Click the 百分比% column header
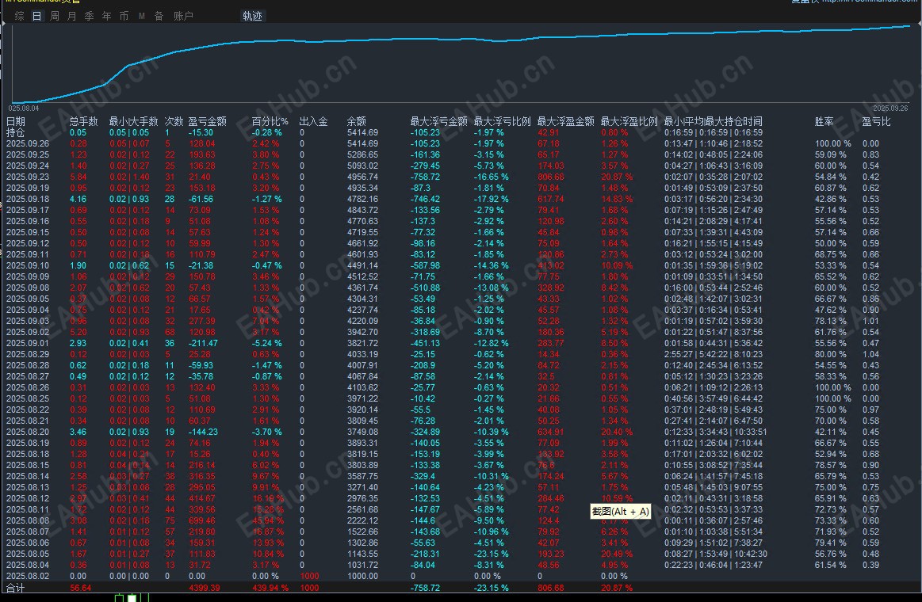 (x=270, y=121)
